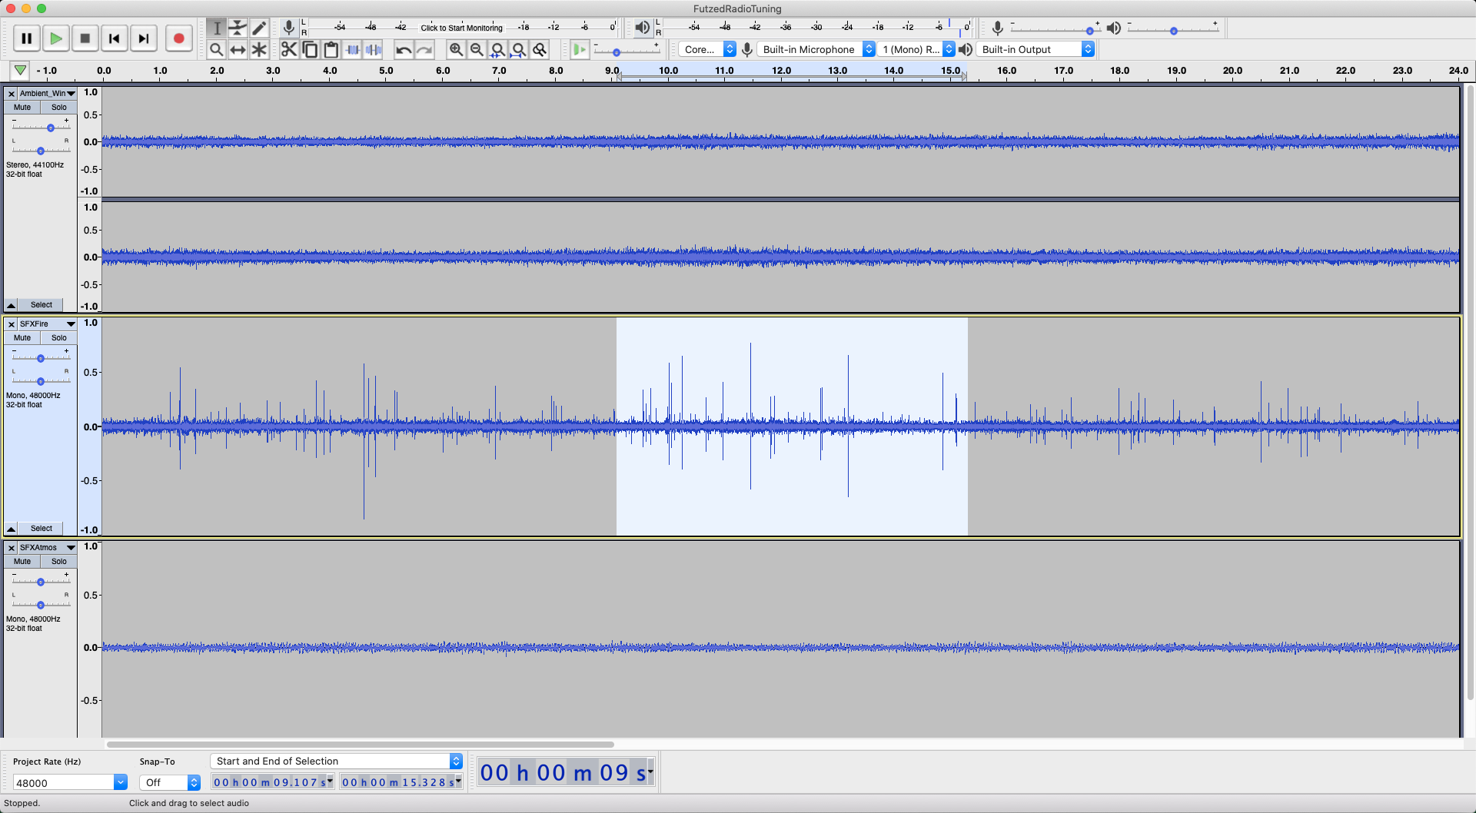
Task: Mute the Ambient_Win track
Action: [22, 108]
